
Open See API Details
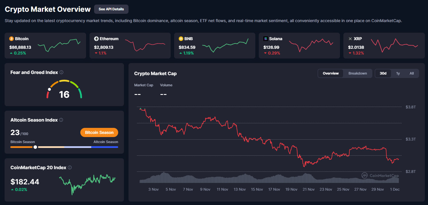[x=111, y=9]
